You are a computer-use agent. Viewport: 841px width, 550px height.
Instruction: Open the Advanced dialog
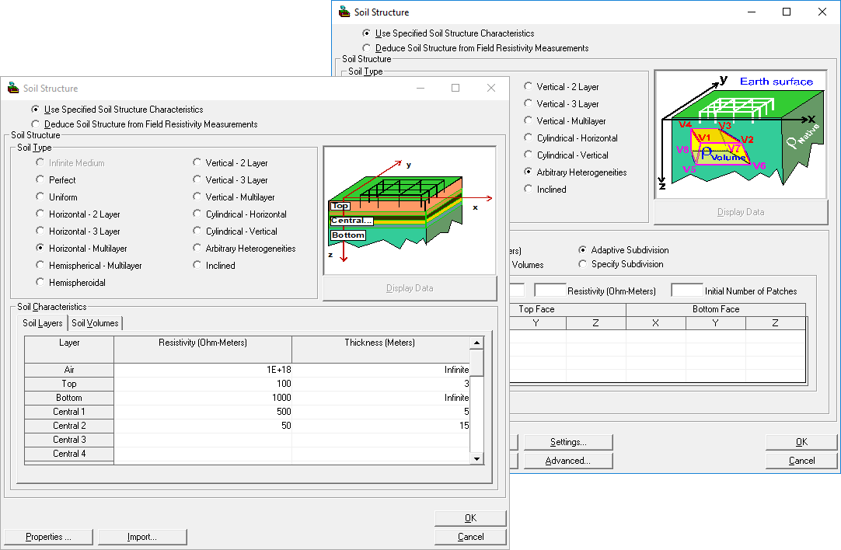click(x=568, y=460)
